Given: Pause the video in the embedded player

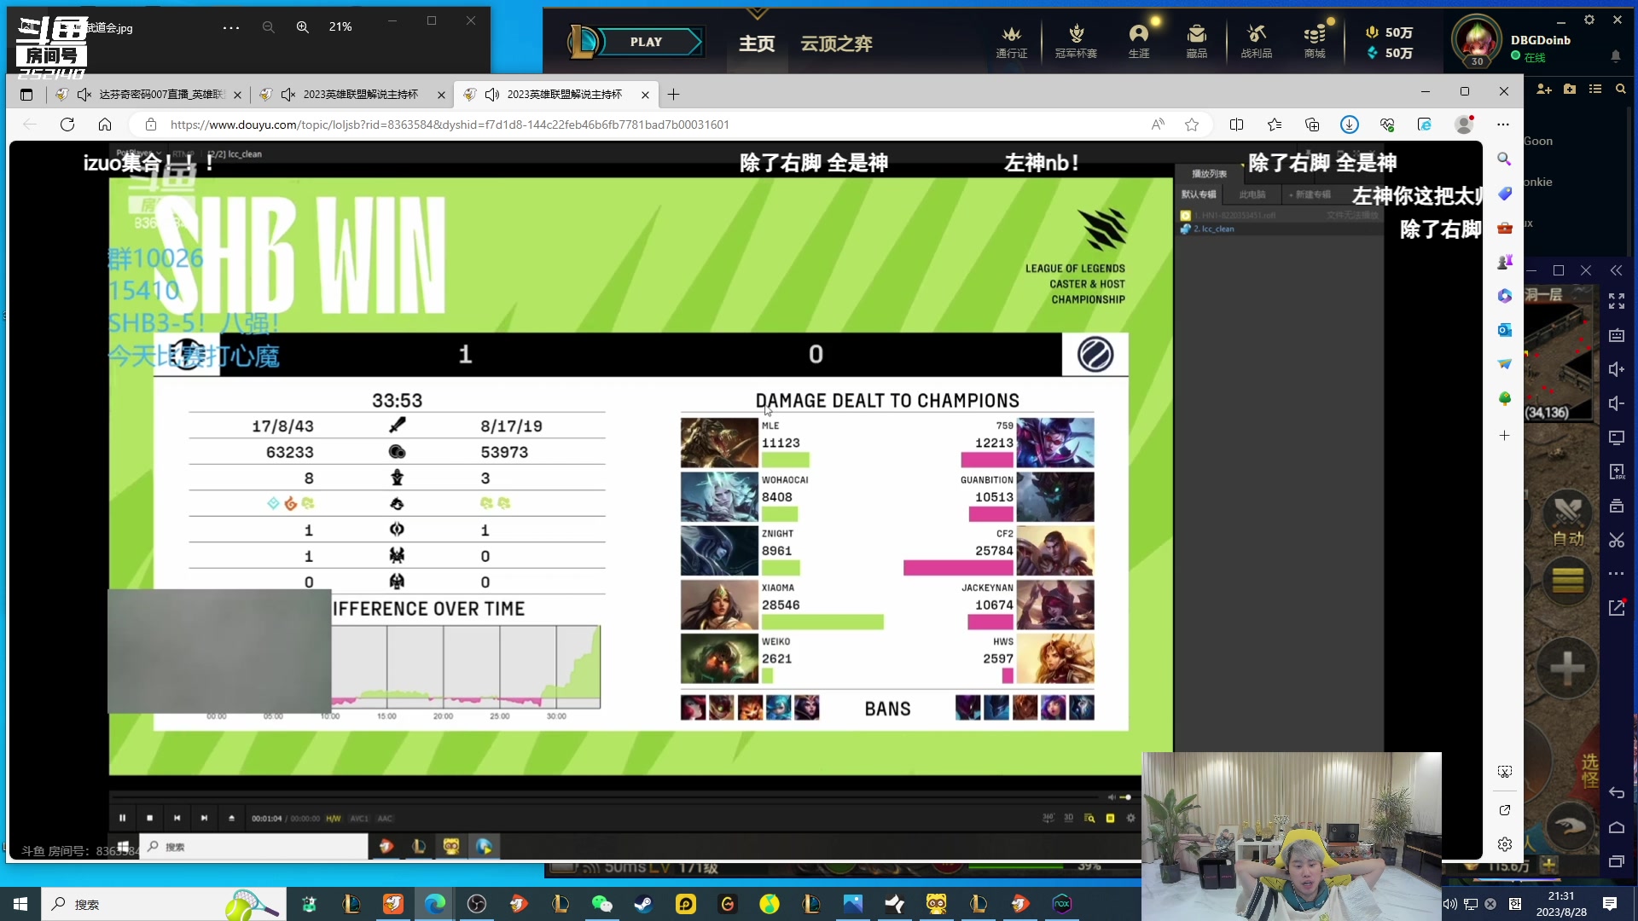Looking at the screenshot, I should [x=122, y=818].
